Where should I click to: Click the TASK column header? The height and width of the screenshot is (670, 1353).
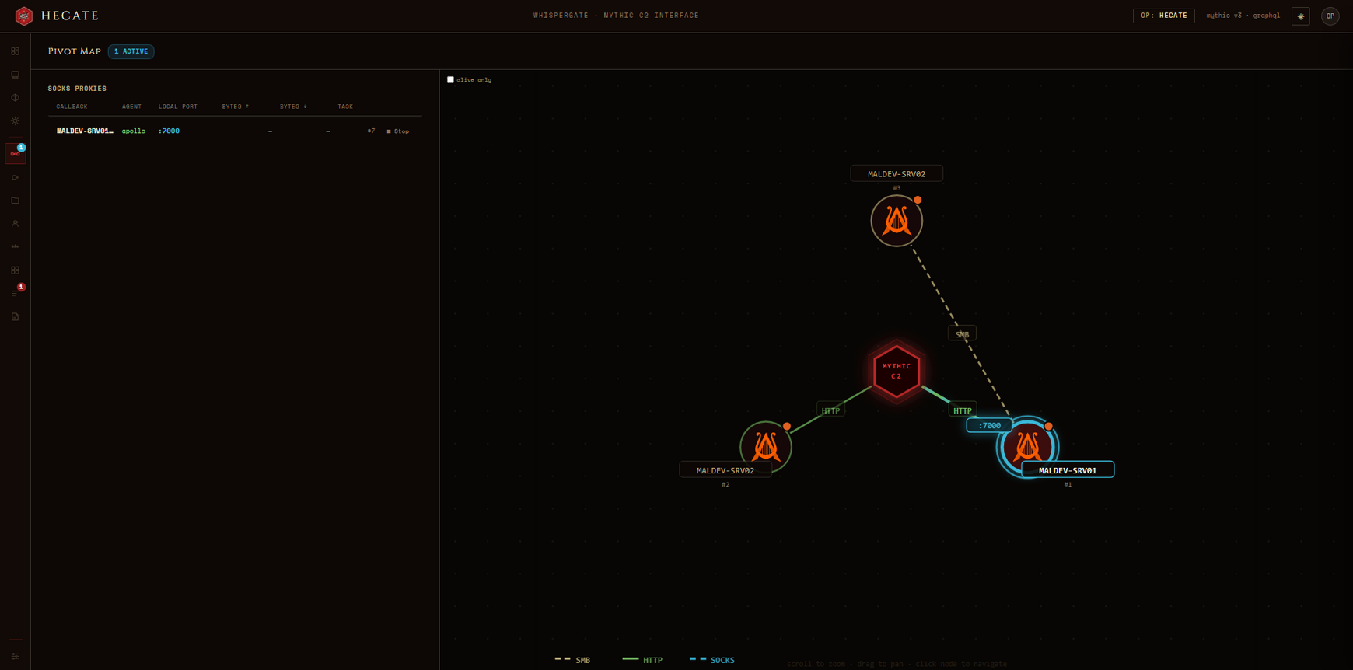(x=345, y=106)
